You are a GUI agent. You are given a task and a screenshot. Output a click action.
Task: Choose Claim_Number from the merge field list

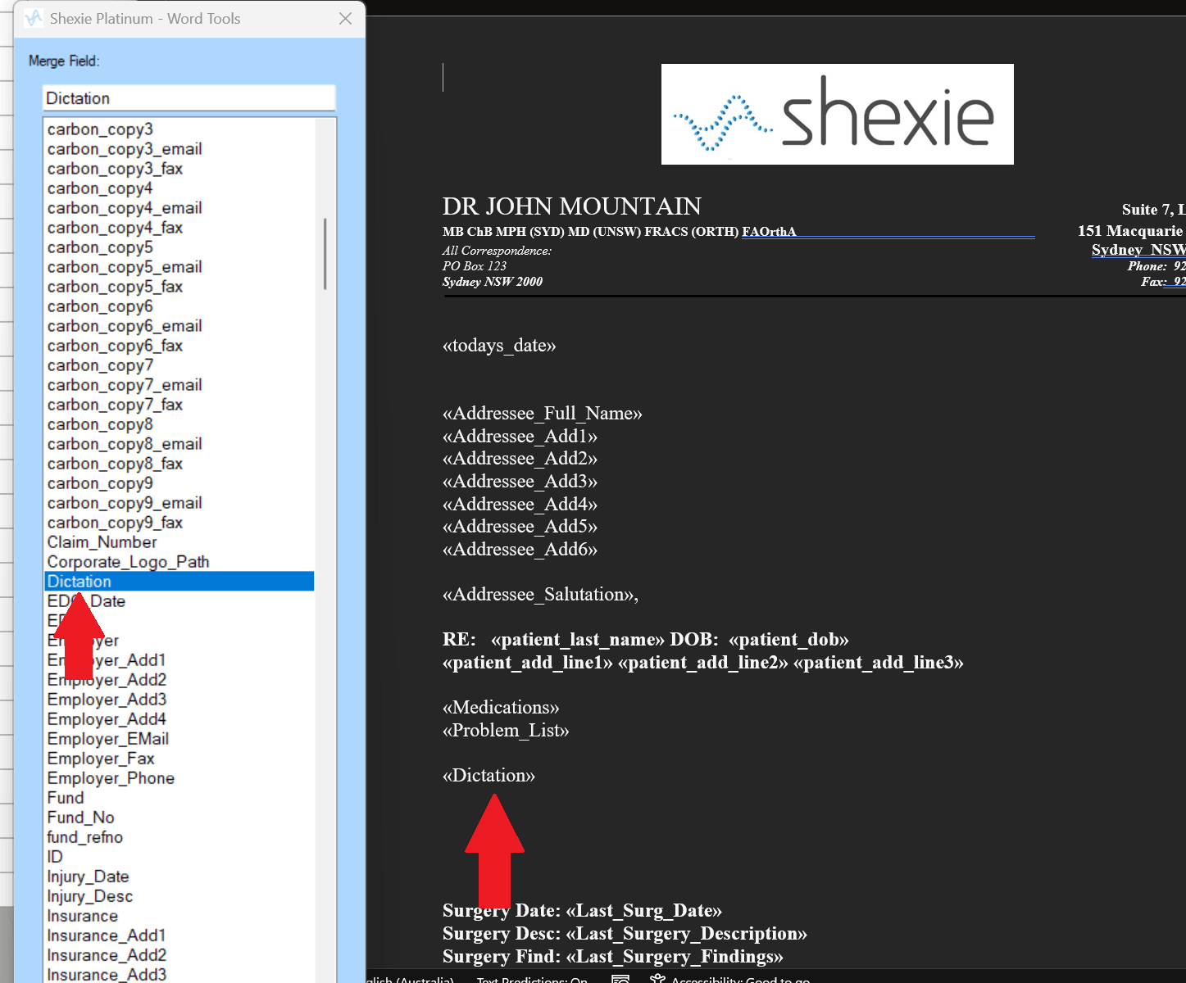[179, 542]
